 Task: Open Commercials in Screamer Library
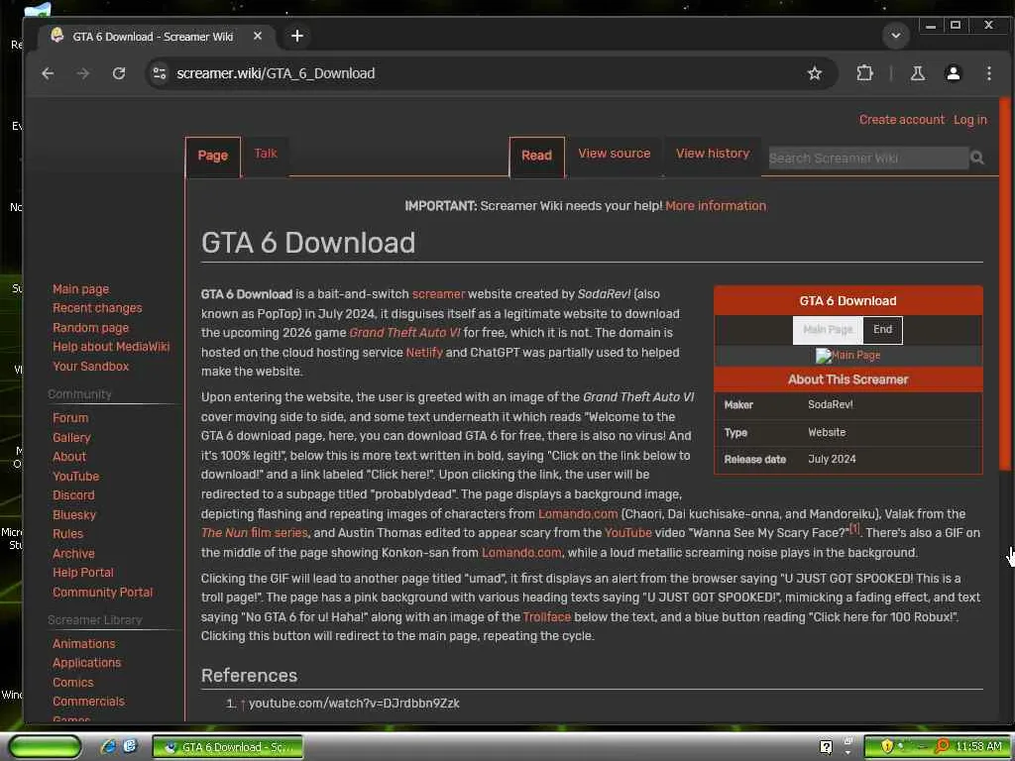point(88,702)
